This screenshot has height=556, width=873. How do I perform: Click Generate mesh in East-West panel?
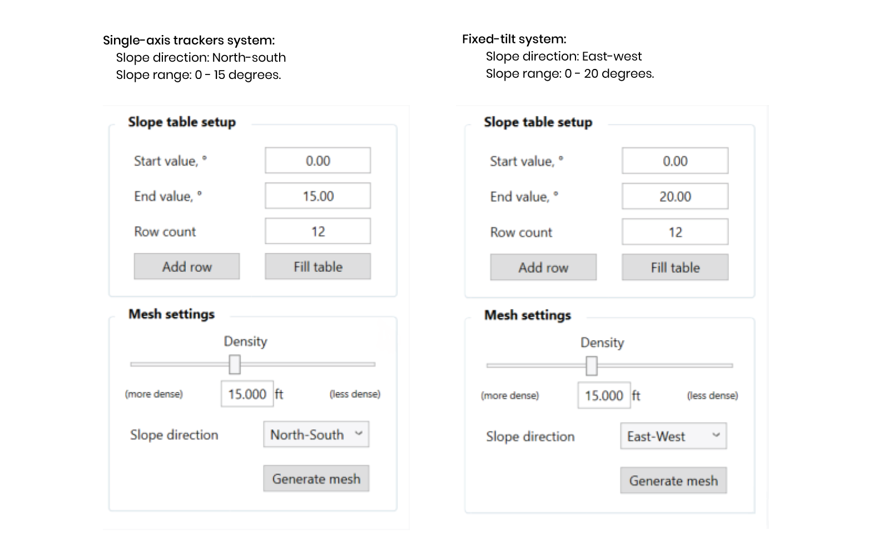click(x=673, y=480)
